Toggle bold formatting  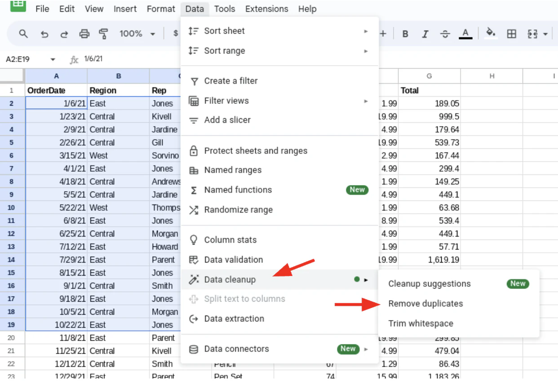click(x=405, y=34)
